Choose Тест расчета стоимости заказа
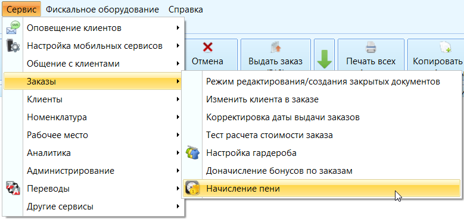This screenshot has height=219, width=464. click(322, 135)
